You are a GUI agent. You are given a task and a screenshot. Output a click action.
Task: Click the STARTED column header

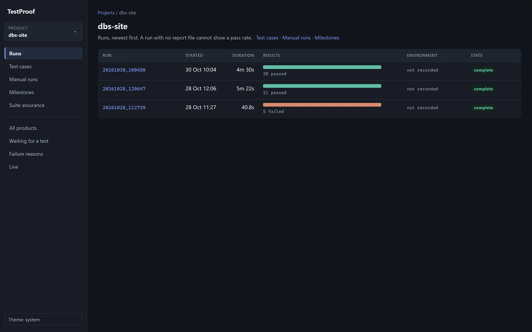[194, 55]
